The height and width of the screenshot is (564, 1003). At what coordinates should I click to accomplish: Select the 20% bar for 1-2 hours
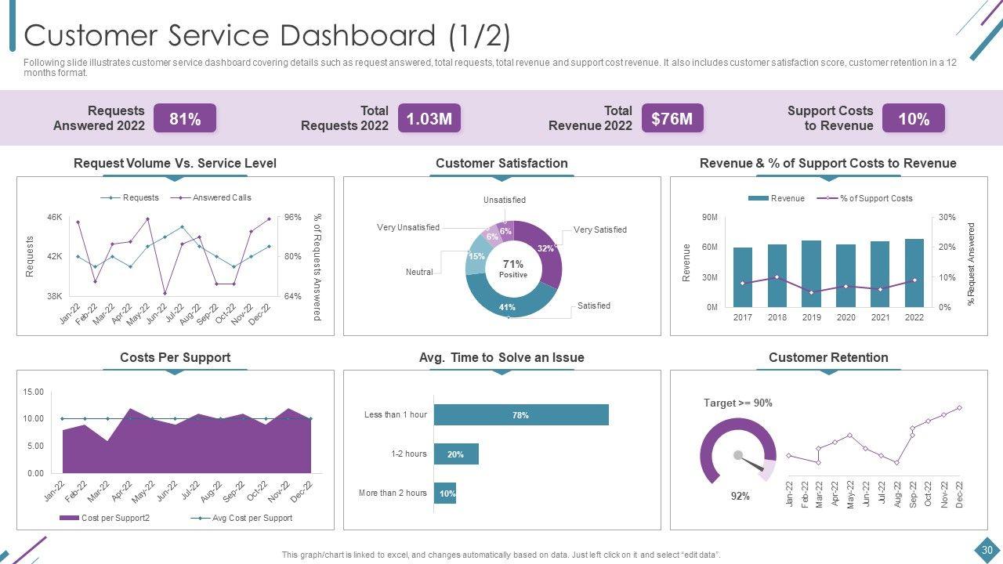[455, 454]
